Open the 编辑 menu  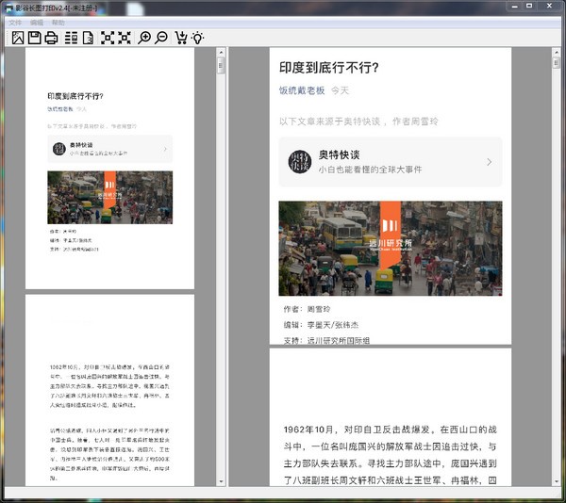[x=37, y=22]
